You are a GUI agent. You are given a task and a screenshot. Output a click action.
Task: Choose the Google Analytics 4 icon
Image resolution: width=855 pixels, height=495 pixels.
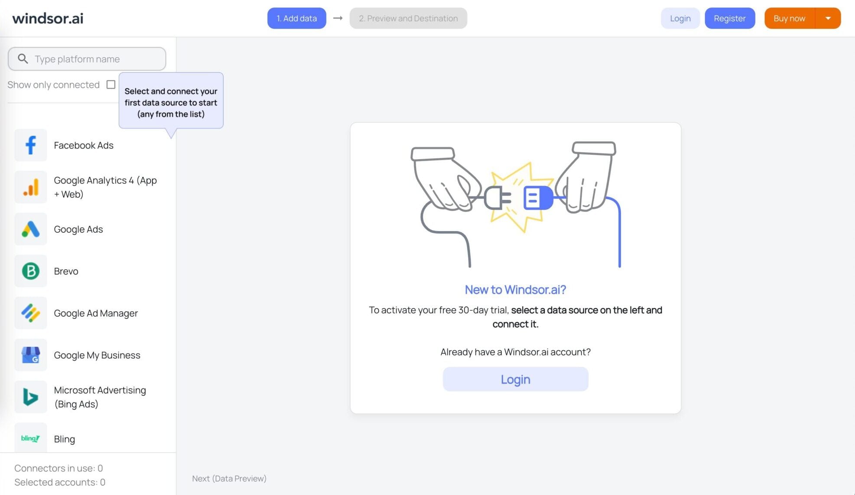tap(31, 187)
